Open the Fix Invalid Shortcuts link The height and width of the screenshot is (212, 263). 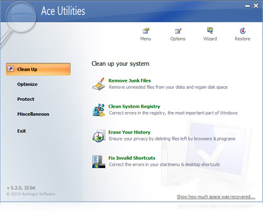pos(132,158)
